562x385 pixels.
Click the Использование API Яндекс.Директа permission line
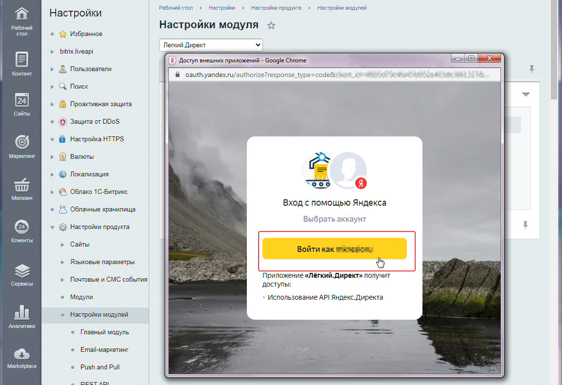tap(325, 298)
